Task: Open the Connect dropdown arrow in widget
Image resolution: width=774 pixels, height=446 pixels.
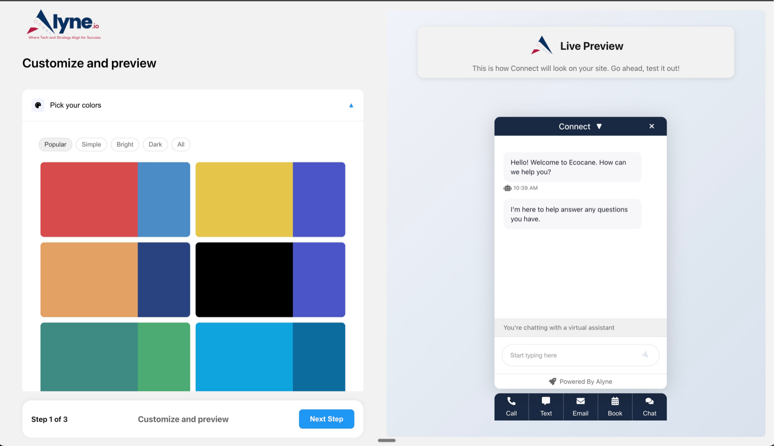Action: (x=599, y=126)
